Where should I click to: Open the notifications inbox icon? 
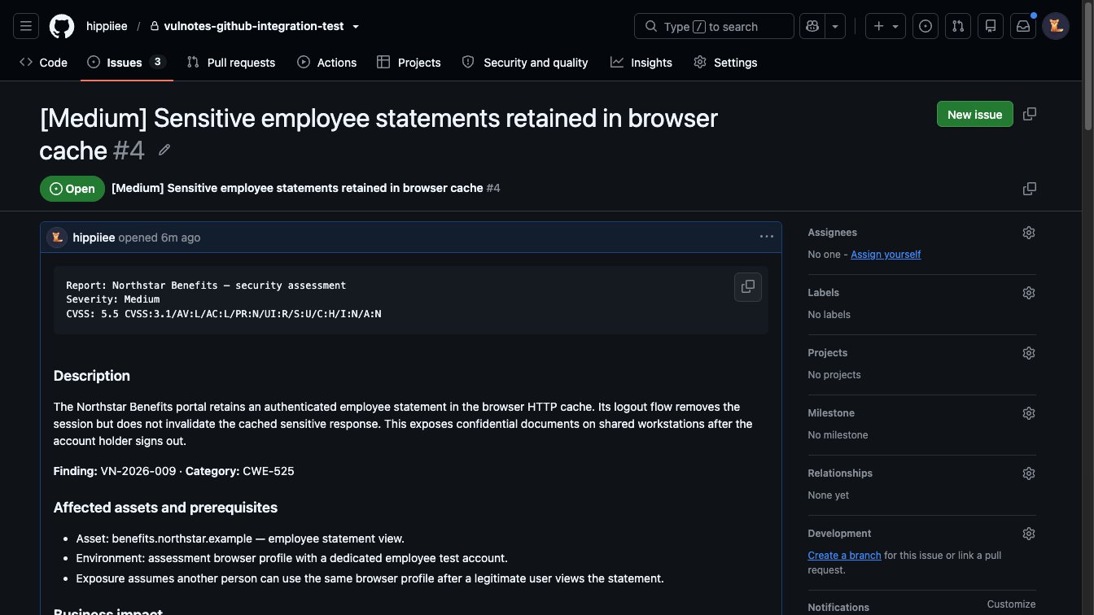pos(1023,26)
